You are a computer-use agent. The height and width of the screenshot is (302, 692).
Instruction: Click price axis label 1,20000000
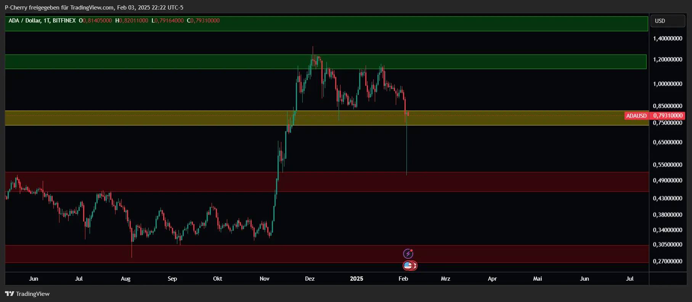(668, 59)
